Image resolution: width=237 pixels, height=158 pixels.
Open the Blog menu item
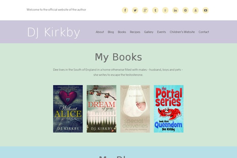111,32
